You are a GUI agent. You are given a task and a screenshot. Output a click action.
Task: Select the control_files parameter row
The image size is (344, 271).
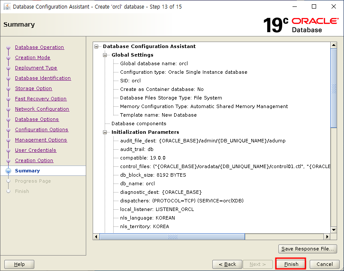tap(225, 166)
